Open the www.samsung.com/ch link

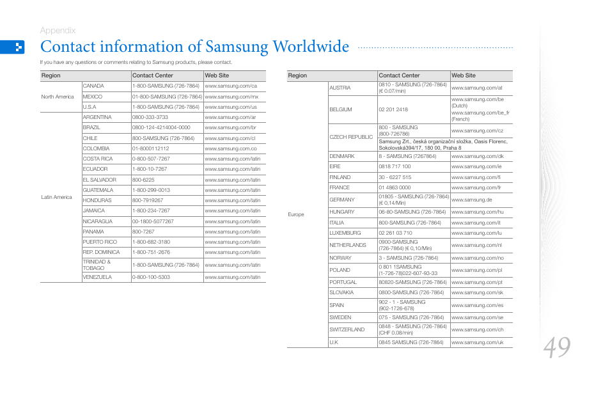(478, 330)
